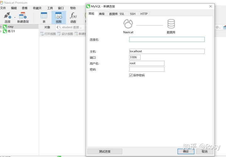226x157 pixels.
Task: Click the database cylinder icon in the dialog
Action: pos(171,24)
